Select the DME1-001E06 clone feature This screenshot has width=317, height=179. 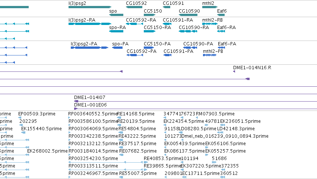196,109
